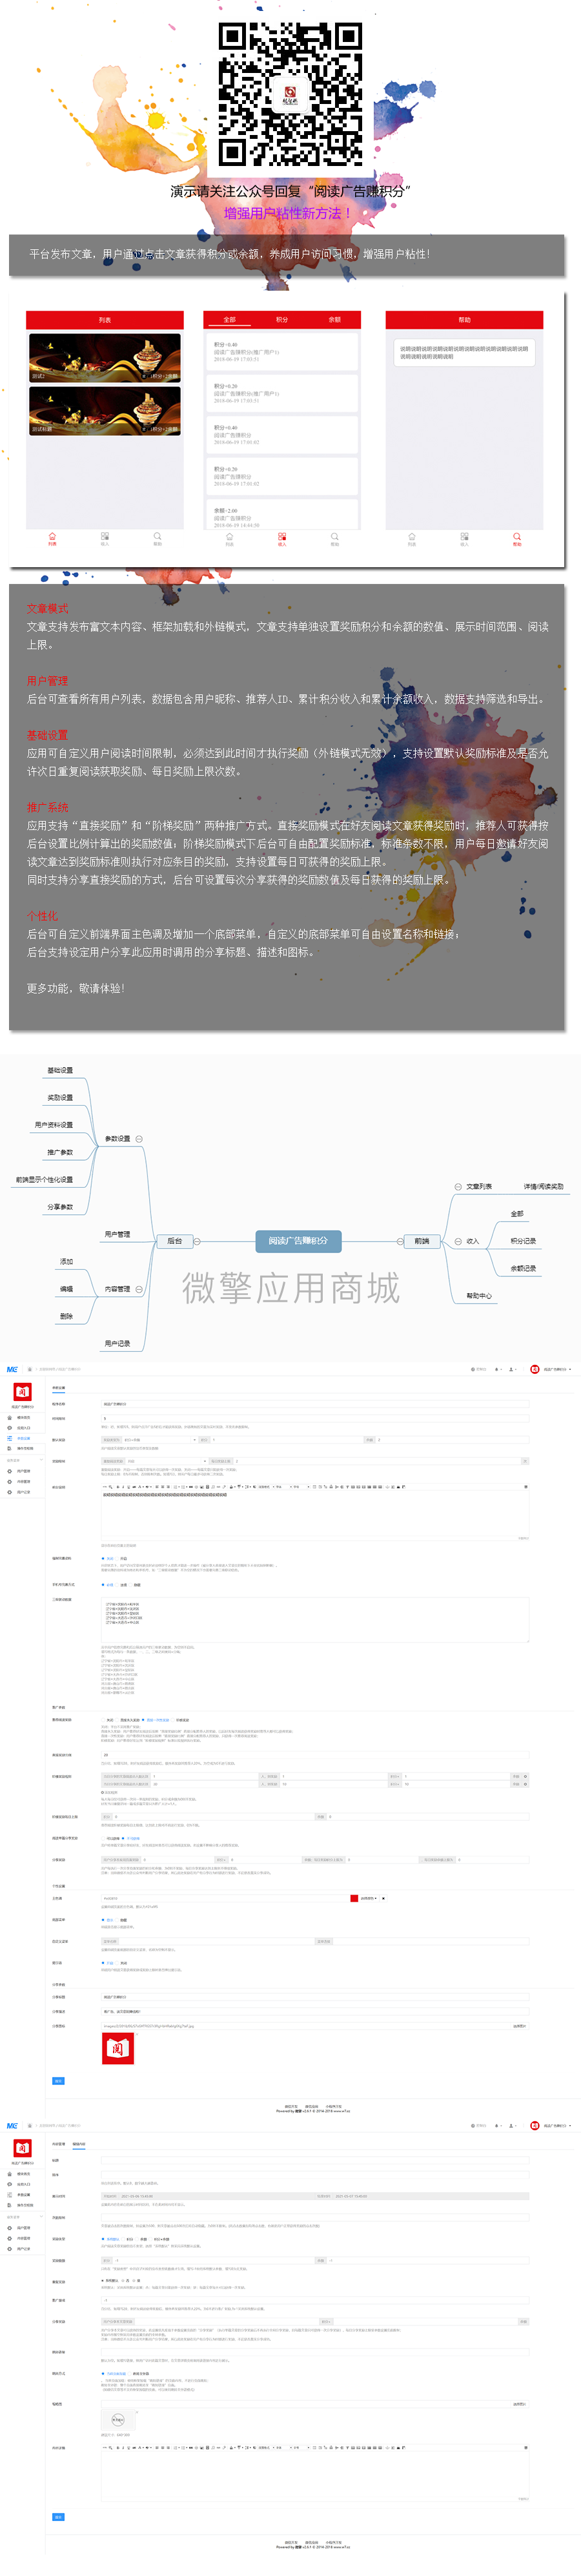Select the 前端显示个性化设置 node
Viewport: 581px width, 2576px height.
click(x=44, y=1180)
